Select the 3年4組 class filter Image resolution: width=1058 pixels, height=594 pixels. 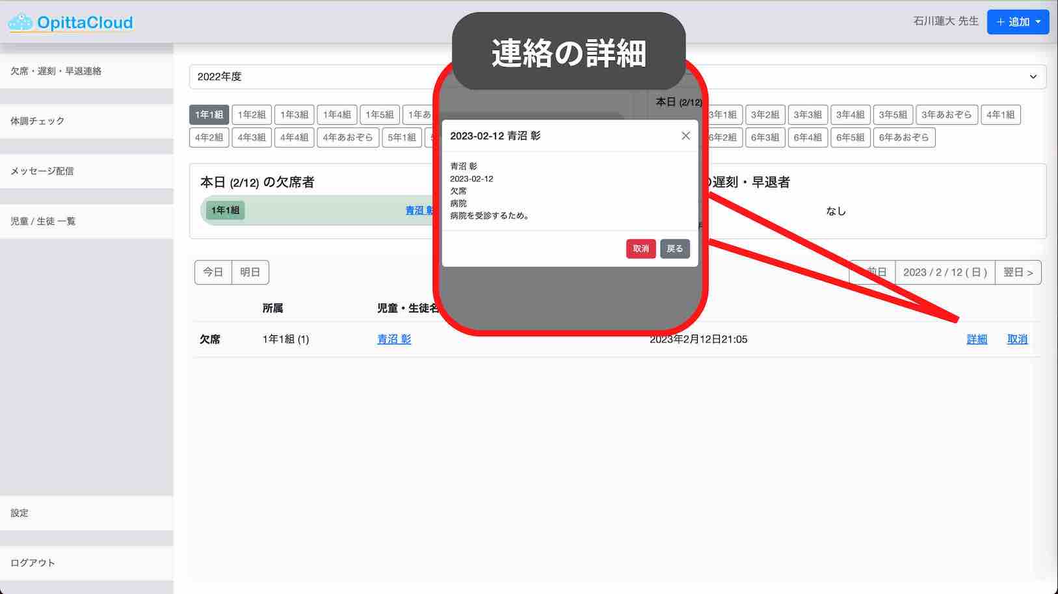[x=850, y=114]
